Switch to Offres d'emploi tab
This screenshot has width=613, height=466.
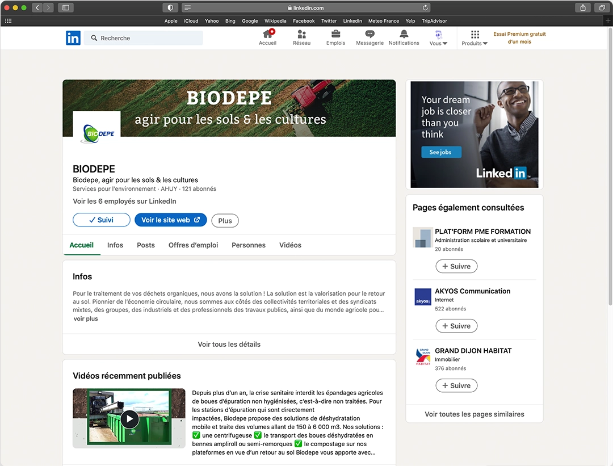193,245
